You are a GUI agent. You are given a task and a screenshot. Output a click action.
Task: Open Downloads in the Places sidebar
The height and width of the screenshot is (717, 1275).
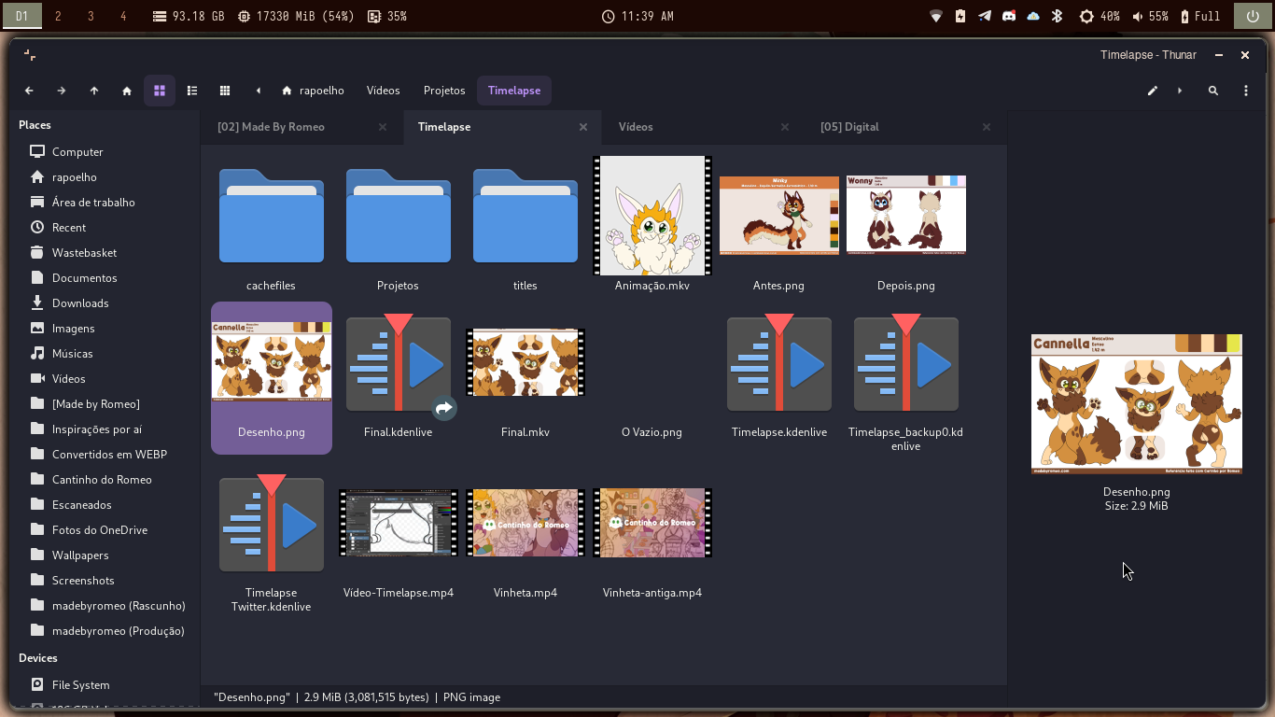point(80,303)
